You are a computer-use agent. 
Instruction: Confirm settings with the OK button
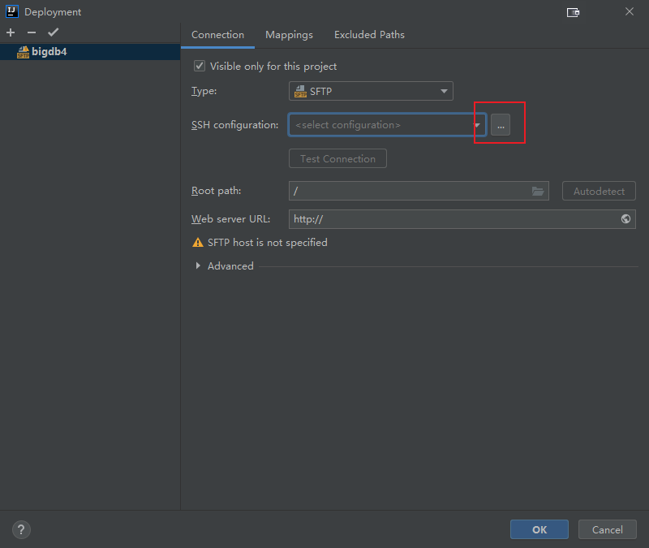[539, 529]
